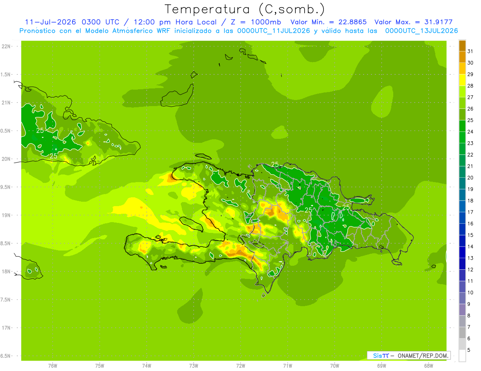Click the Temperatura (C,somb.) map title
Viewport: 481px width, 371px height.
[x=244, y=9]
